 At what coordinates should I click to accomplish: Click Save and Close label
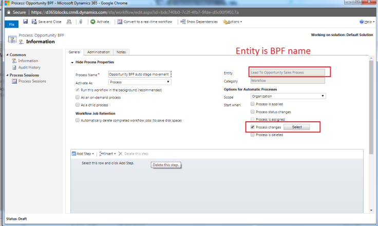(x=50, y=22)
